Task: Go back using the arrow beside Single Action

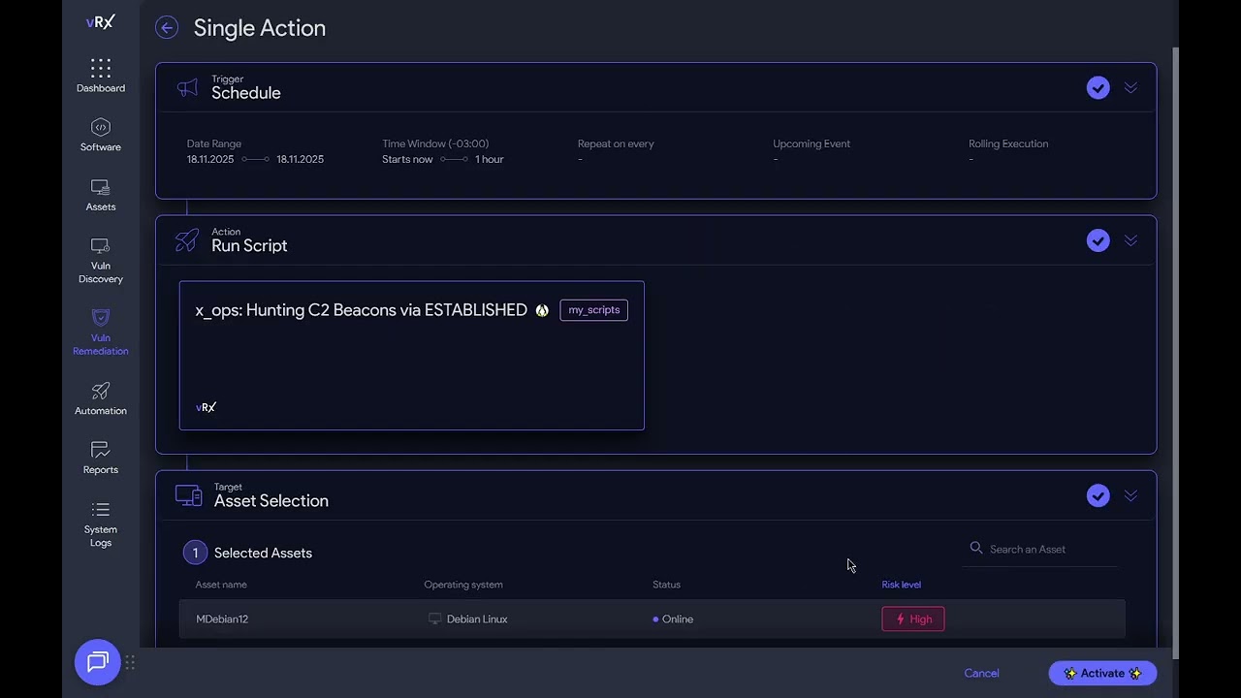Action: (x=167, y=28)
